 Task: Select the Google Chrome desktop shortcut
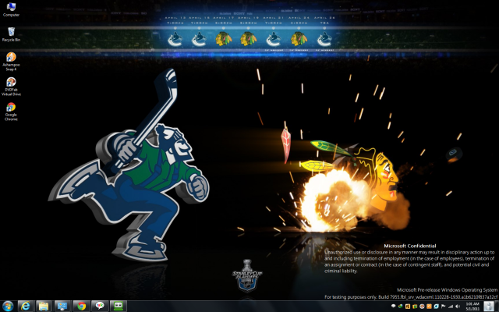pos(11,112)
